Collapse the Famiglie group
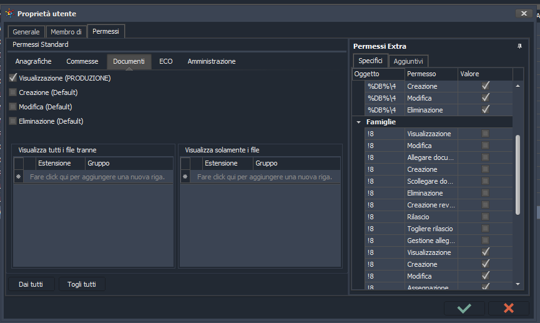Viewport: 540px width, 323px height. tap(358, 122)
